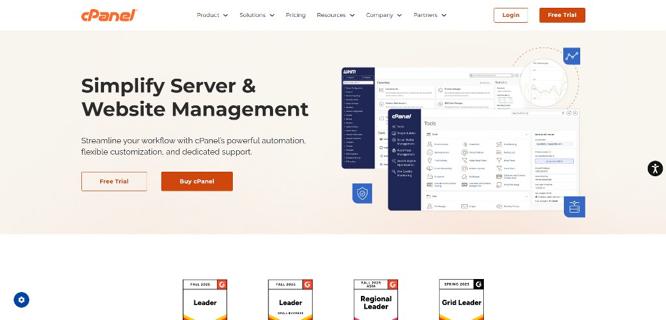Click "Statistics" heading in the WHM illustration
The height and width of the screenshot is (320, 666).
pyautogui.click(x=501, y=83)
